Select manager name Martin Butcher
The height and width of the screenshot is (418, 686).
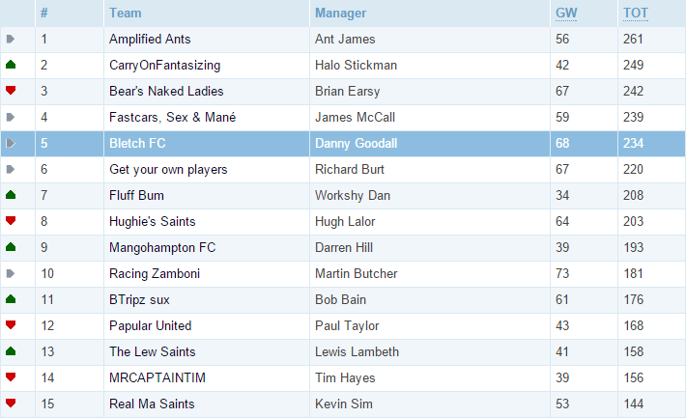tap(357, 273)
